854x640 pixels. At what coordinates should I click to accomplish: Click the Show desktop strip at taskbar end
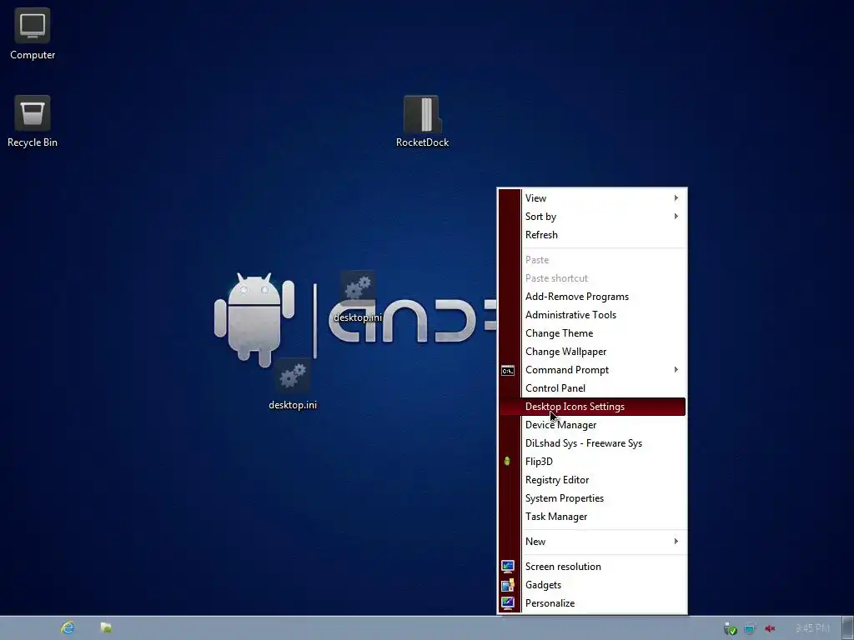848,628
